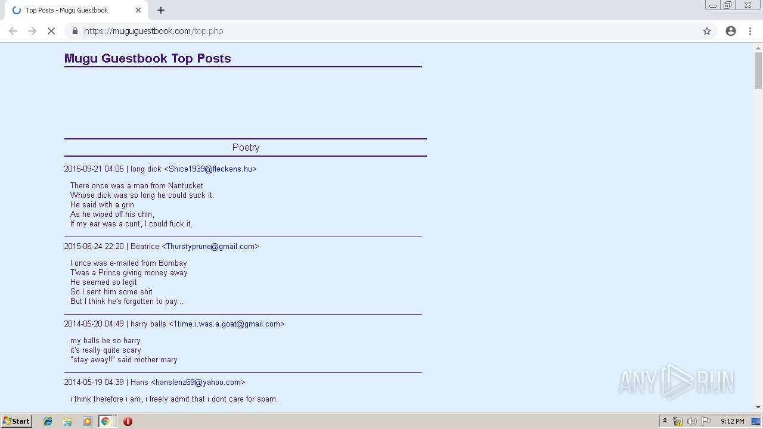Screen dimensions: 763x429
Task: Open the Chrome profile avatar icon
Action: (731, 31)
